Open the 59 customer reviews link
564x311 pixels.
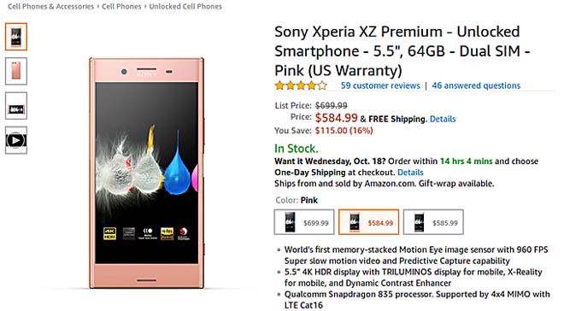pyautogui.click(x=380, y=85)
